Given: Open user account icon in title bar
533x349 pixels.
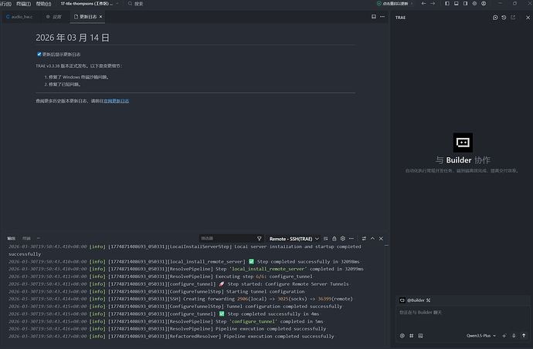Looking at the screenshot, I should pyautogui.click(x=484, y=3).
